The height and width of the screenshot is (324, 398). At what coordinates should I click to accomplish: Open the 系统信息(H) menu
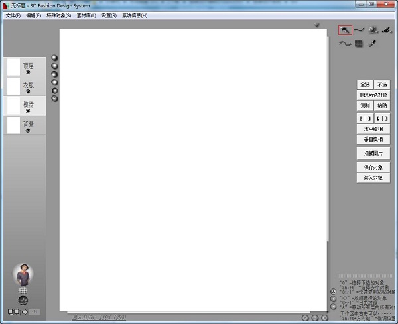(x=135, y=15)
